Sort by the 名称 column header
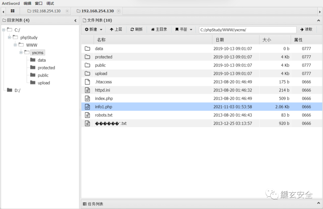The width and height of the screenshot is (323, 209). click(153, 40)
